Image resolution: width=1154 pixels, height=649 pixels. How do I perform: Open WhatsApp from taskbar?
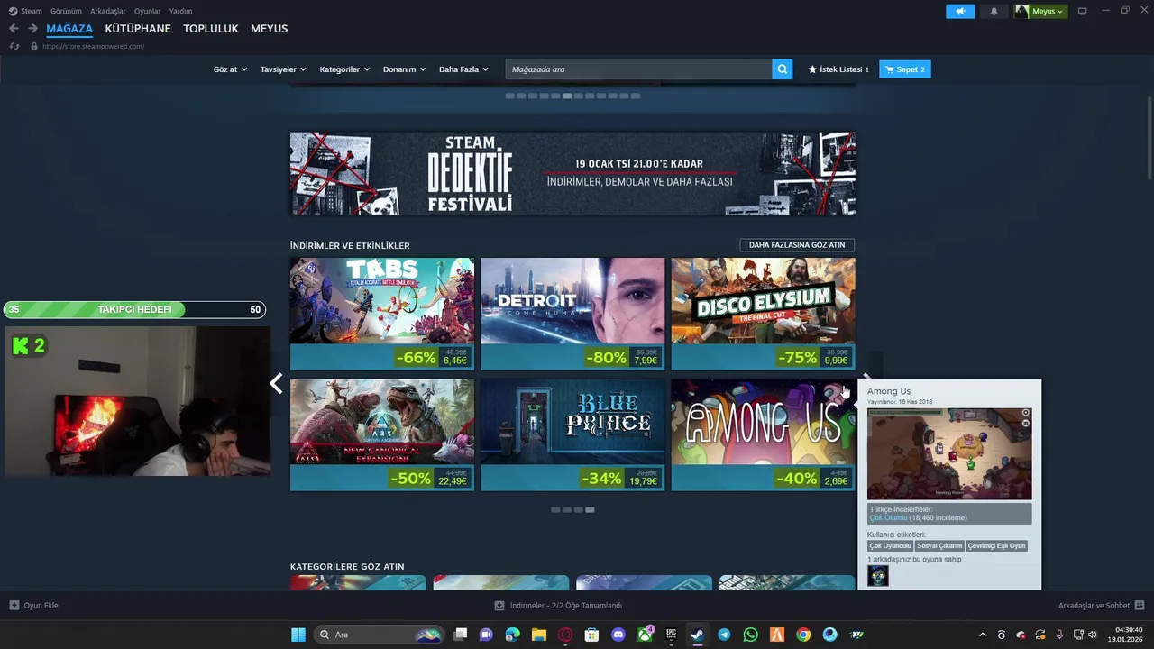click(750, 635)
